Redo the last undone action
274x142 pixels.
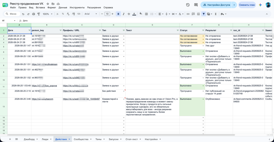[28, 14]
